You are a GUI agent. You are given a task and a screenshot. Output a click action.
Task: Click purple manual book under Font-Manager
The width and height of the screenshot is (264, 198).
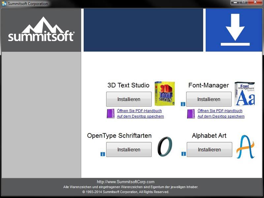[191, 114]
